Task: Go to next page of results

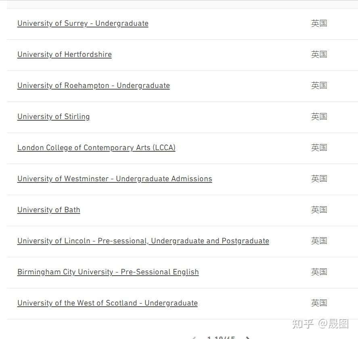Action: (x=248, y=337)
